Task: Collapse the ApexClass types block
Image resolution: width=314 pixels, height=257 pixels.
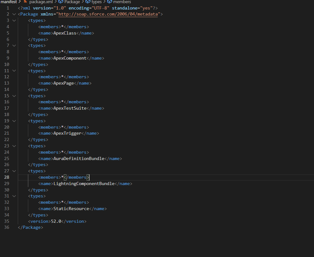Action: coord(14,20)
